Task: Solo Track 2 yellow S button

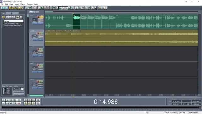Action: pyautogui.click(x=40, y=33)
